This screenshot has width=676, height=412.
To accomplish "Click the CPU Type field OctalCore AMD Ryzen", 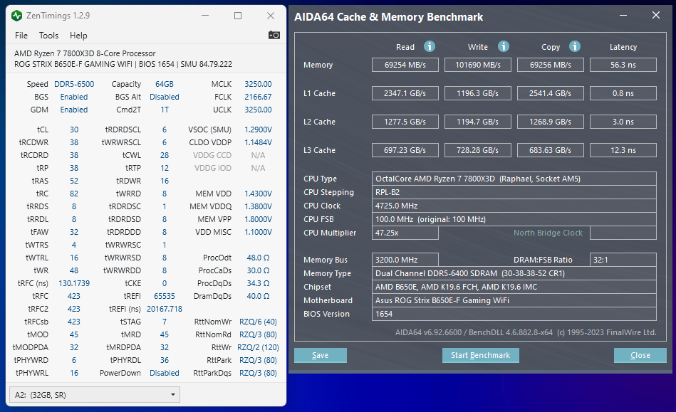I will pos(514,179).
